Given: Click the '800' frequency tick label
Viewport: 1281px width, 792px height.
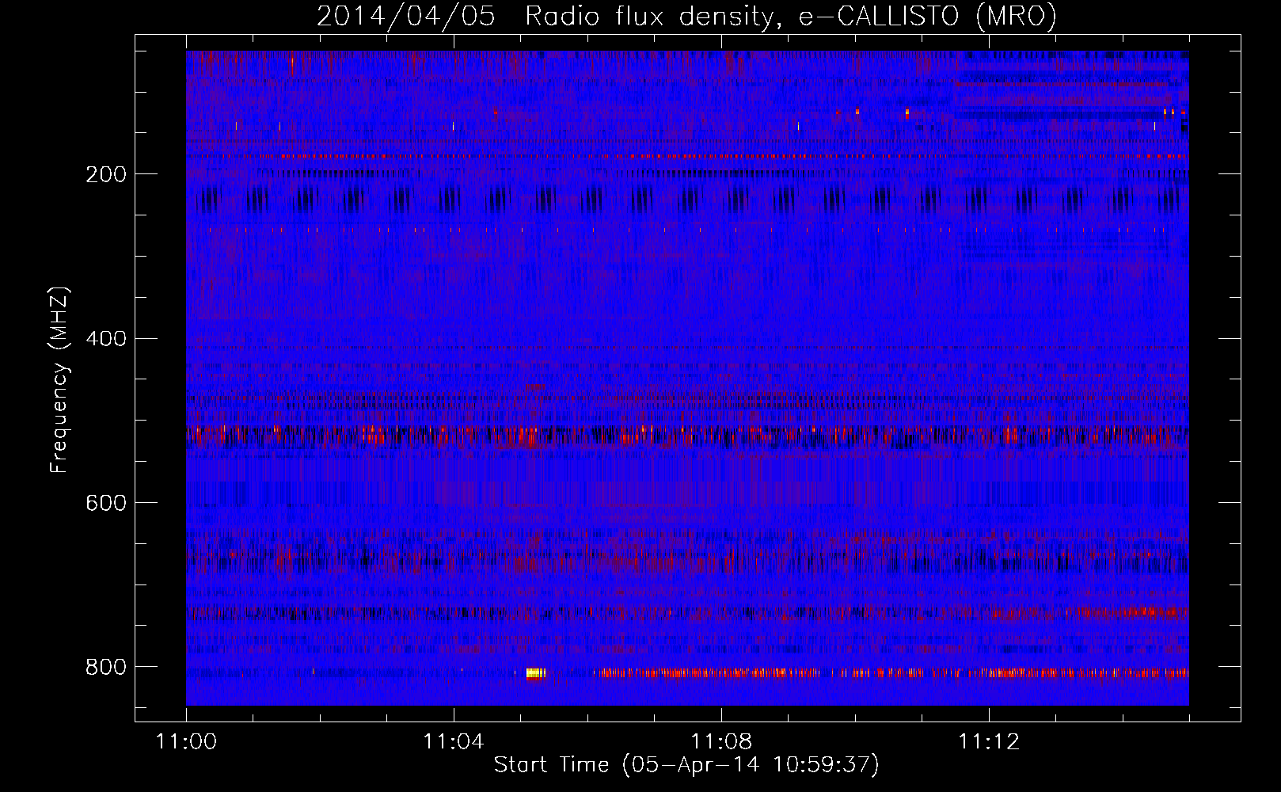Looking at the screenshot, I should 106,667.
